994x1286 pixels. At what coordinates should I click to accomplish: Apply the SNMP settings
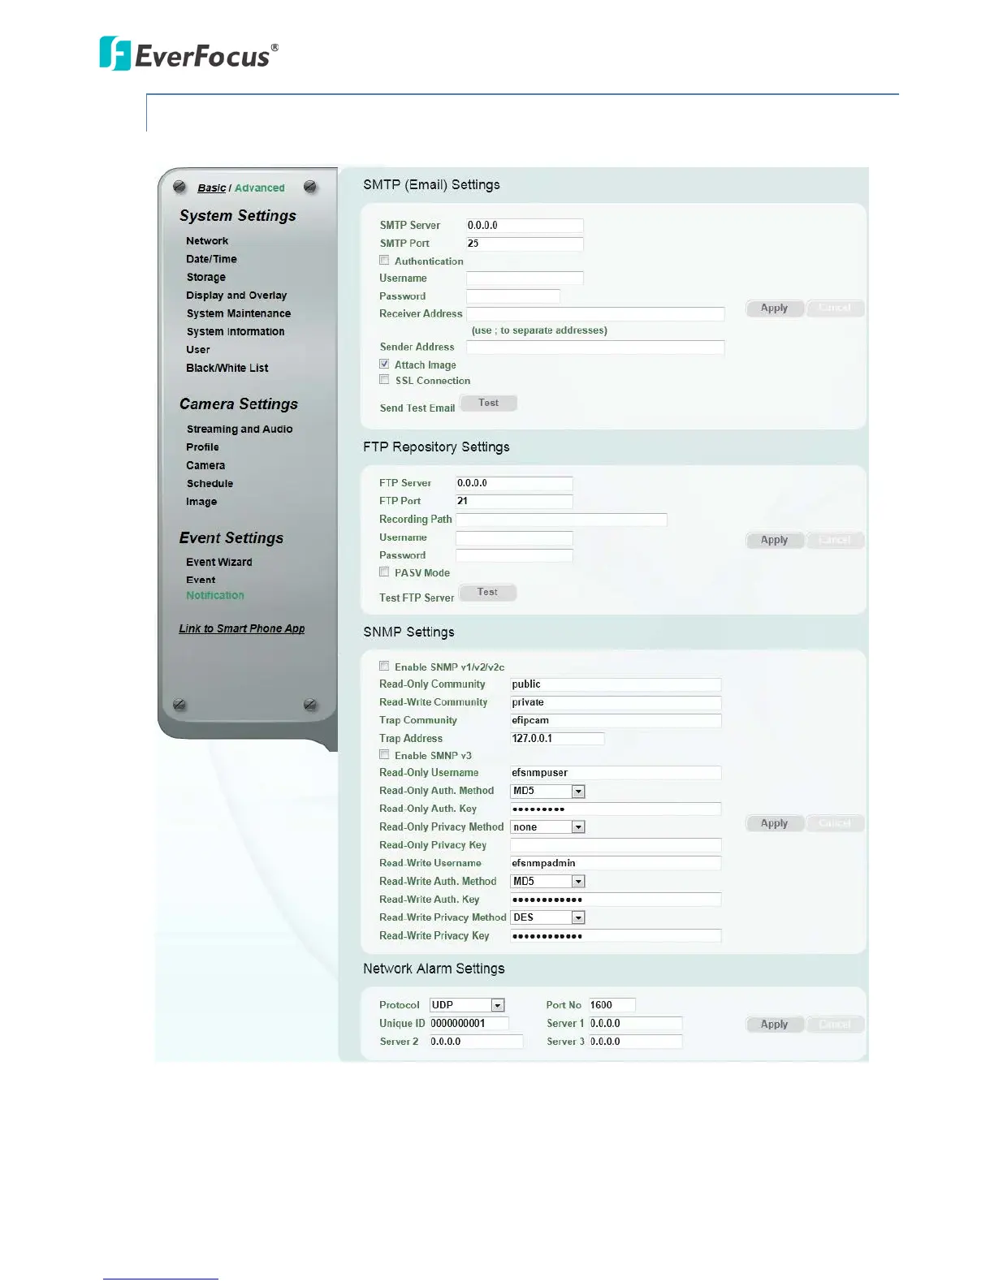775,823
